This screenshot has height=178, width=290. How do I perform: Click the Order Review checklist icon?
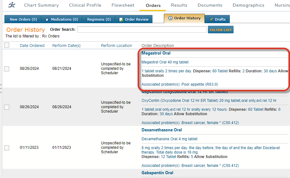pyautogui.click(x=121, y=19)
